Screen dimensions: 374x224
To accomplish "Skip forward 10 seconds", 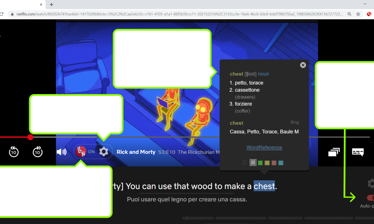I will 37,152.
